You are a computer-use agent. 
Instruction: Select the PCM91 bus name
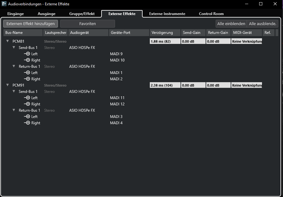18,85
